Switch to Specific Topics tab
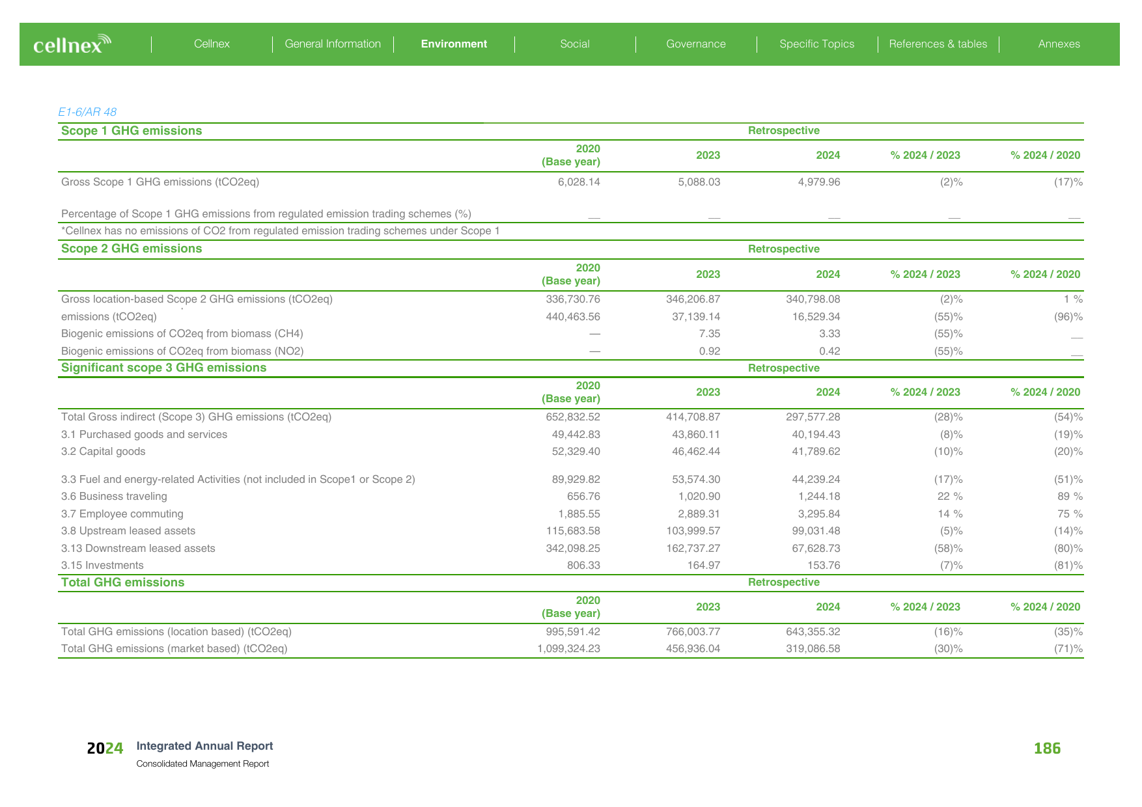This screenshot has width=1142, height=807. (x=817, y=44)
